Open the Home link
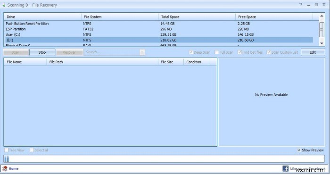Image resolution: width=330 pixels, height=175 pixels. [14, 169]
